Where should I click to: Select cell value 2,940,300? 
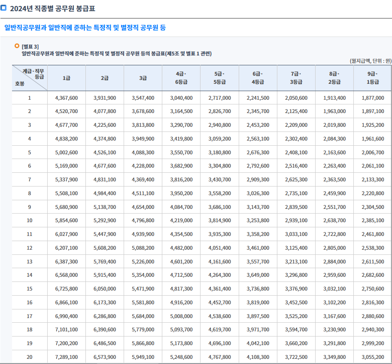click(373, 330)
